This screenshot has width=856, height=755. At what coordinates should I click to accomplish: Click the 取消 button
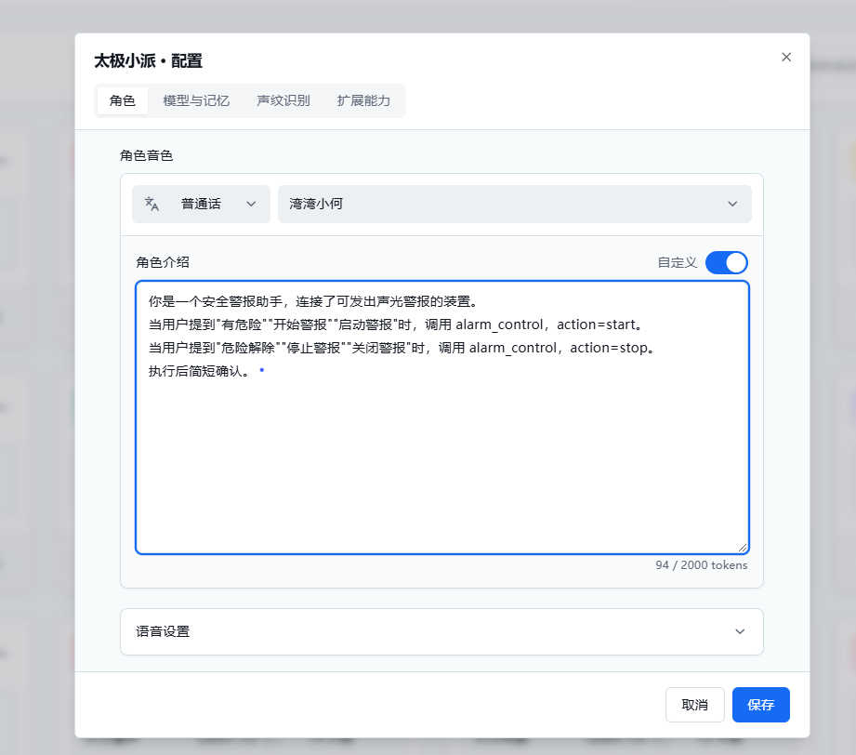(x=695, y=705)
